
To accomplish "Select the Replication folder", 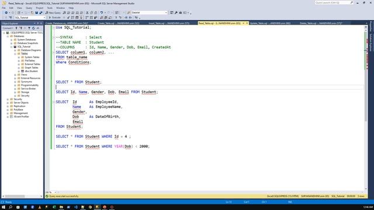I will click(x=19, y=106).
